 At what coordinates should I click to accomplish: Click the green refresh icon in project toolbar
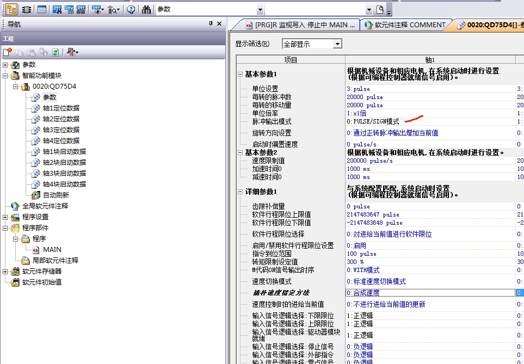coord(55,52)
